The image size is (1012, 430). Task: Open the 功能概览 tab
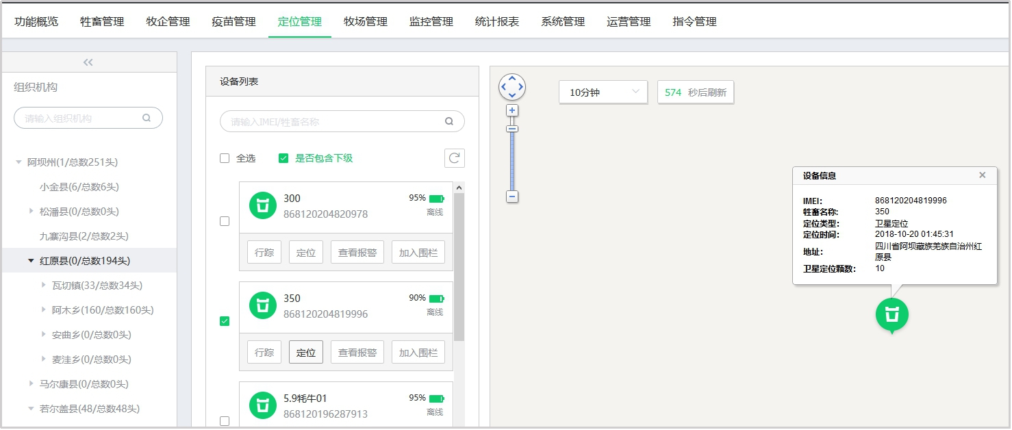36,21
